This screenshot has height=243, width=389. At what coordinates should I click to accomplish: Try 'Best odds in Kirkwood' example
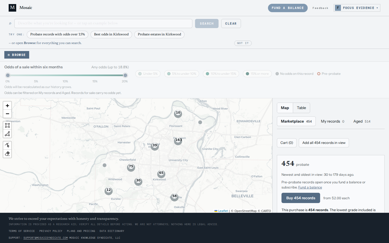click(111, 34)
